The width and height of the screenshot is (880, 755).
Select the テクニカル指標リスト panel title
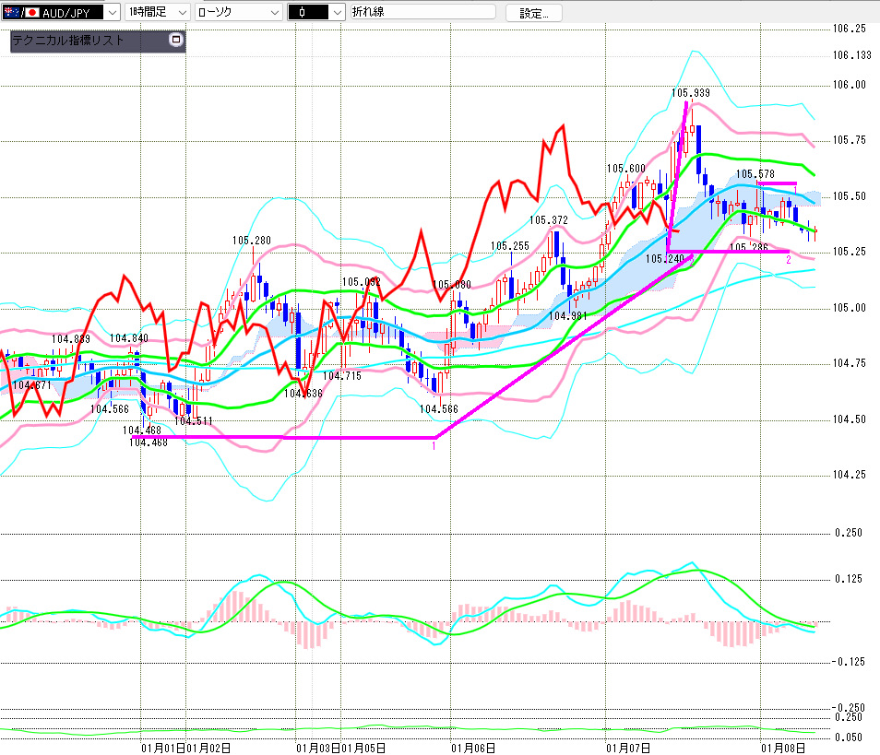[x=67, y=41]
